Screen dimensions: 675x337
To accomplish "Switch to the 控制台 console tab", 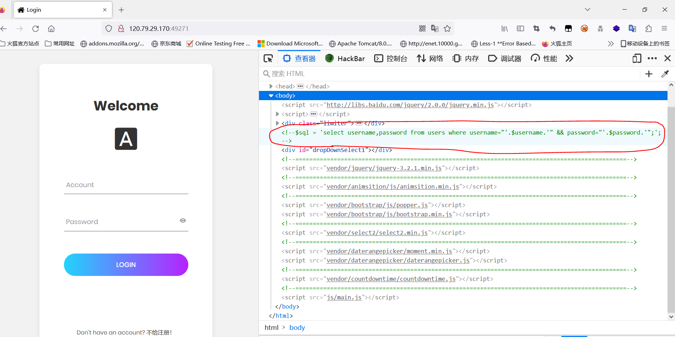I will tap(391, 58).
